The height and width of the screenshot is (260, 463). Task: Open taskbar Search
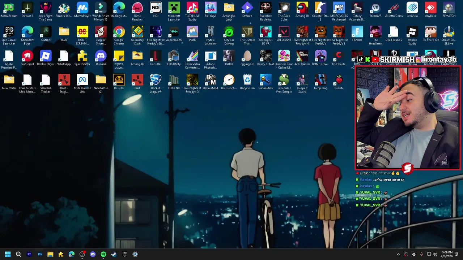[x=18, y=254]
